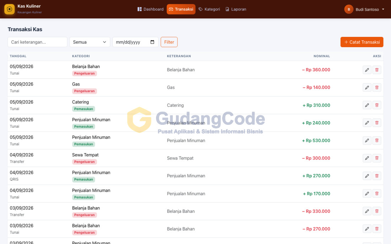Click Catering in Keterangan column
The image size is (391, 244).
(175, 105)
